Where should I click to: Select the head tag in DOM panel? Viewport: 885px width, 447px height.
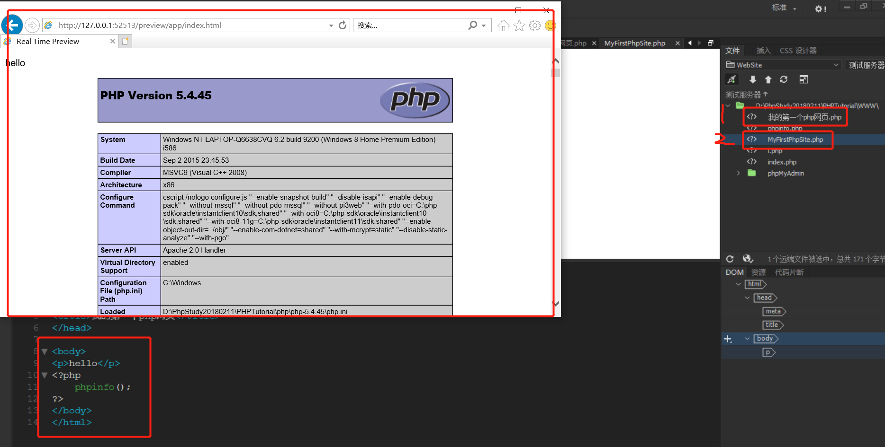[766, 298]
